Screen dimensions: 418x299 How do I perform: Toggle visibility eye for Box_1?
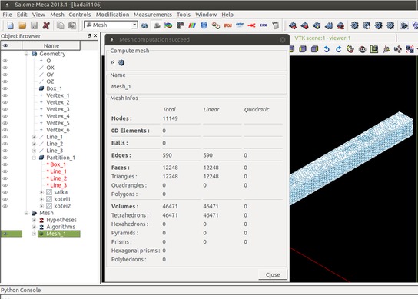(5, 88)
